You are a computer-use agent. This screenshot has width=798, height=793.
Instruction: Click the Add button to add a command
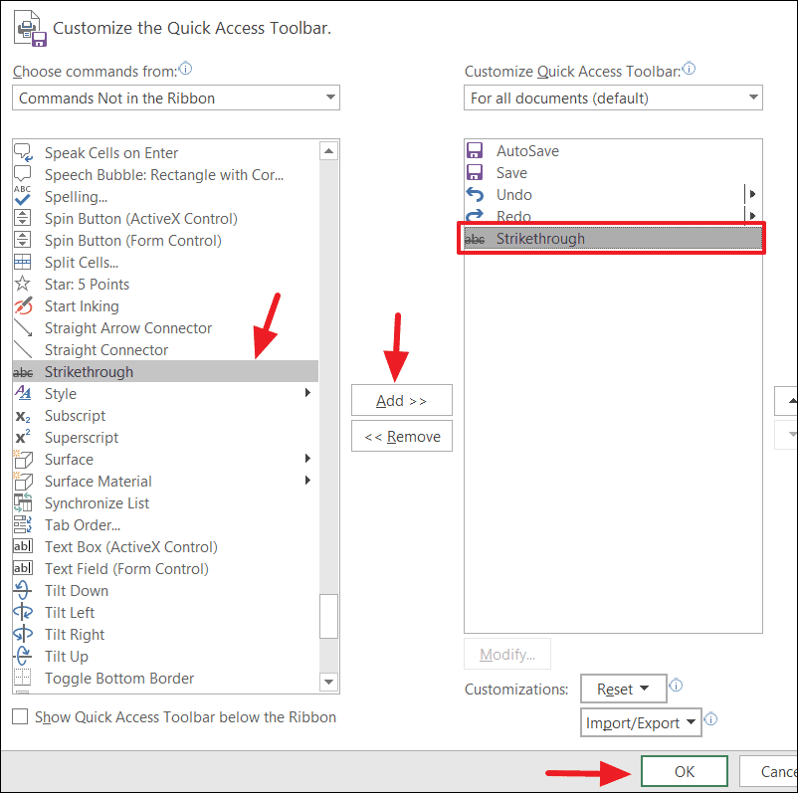(401, 400)
